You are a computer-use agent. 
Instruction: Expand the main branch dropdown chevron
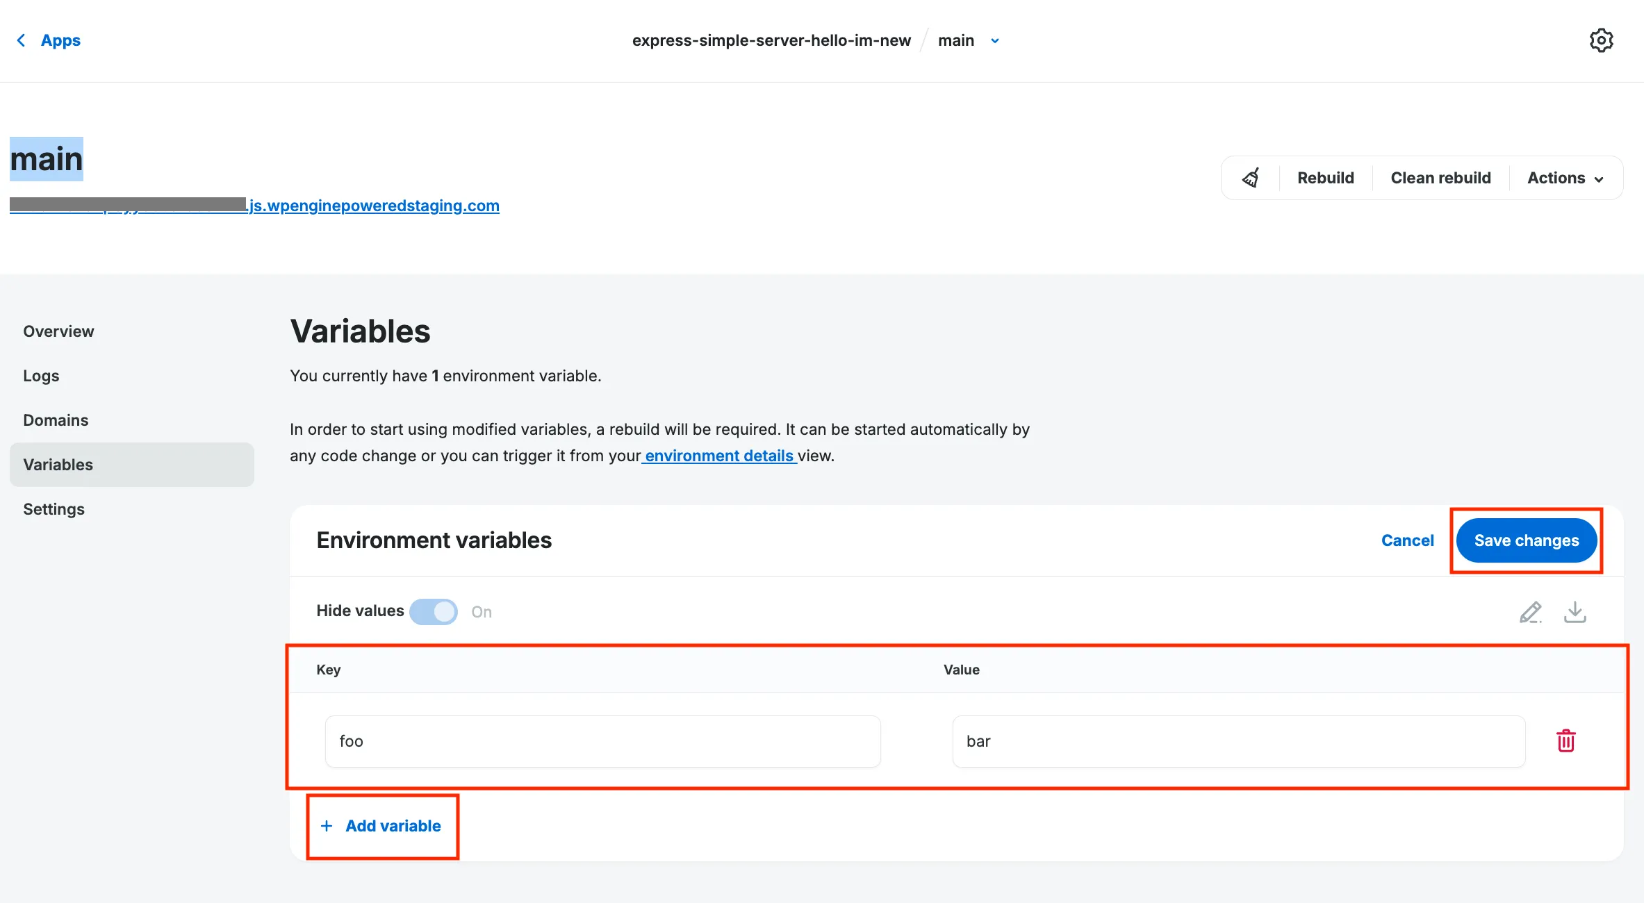coord(995,41)
